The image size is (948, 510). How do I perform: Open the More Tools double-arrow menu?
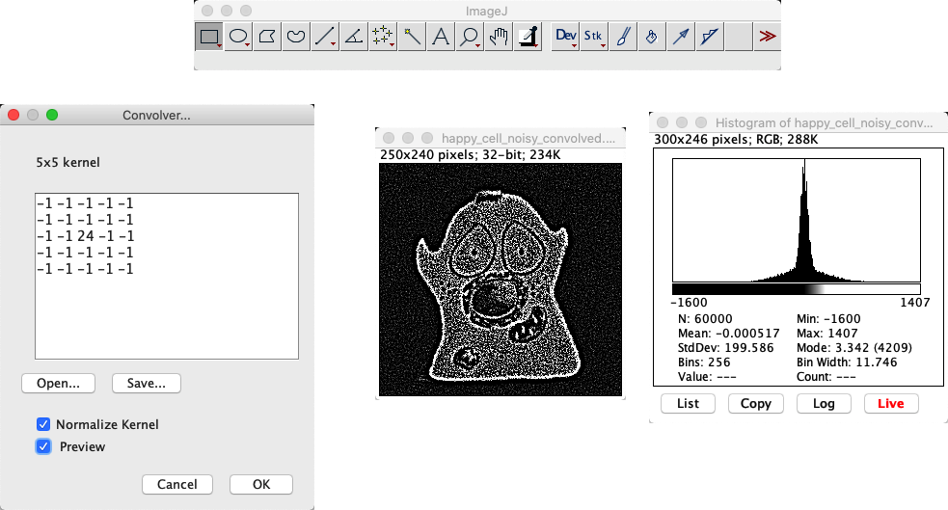click(768, 37)
